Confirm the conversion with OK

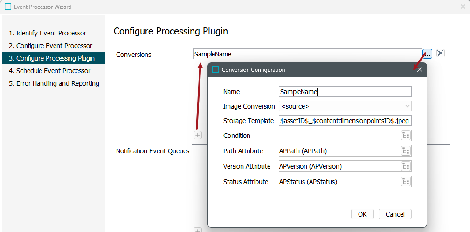tap(362, 214)
